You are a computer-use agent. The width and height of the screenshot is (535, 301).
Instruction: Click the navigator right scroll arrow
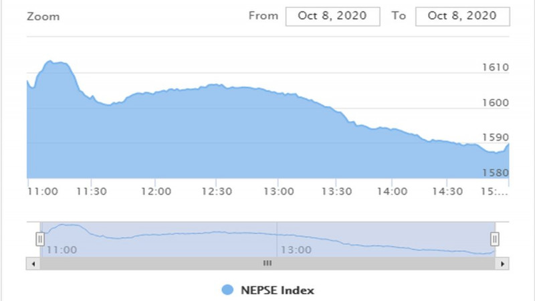(502, 264)
